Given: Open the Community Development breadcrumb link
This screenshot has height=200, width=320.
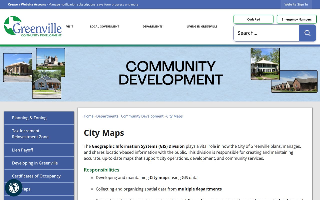Looking at the screenshot, I should (x=142, y=116).
